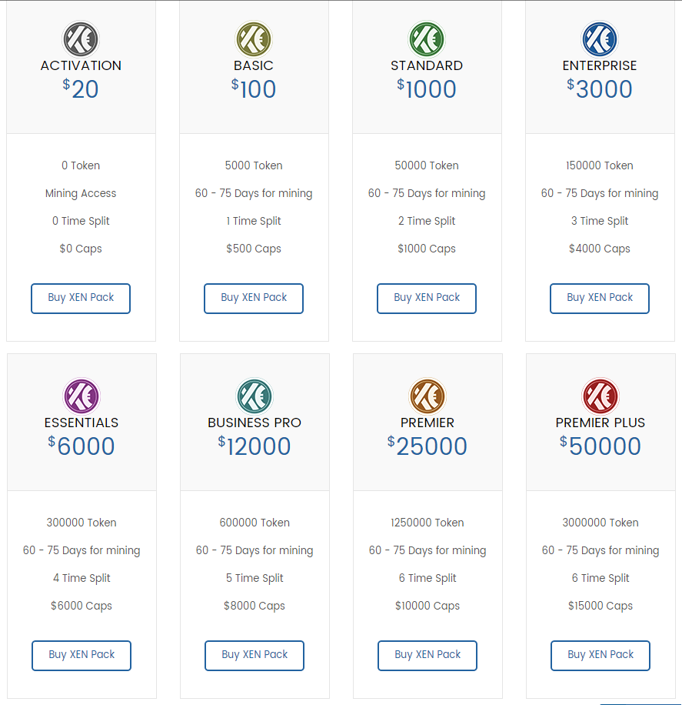Click the olive Basic pack coin icon
This screenshot has height=705, width=682.
254,39
